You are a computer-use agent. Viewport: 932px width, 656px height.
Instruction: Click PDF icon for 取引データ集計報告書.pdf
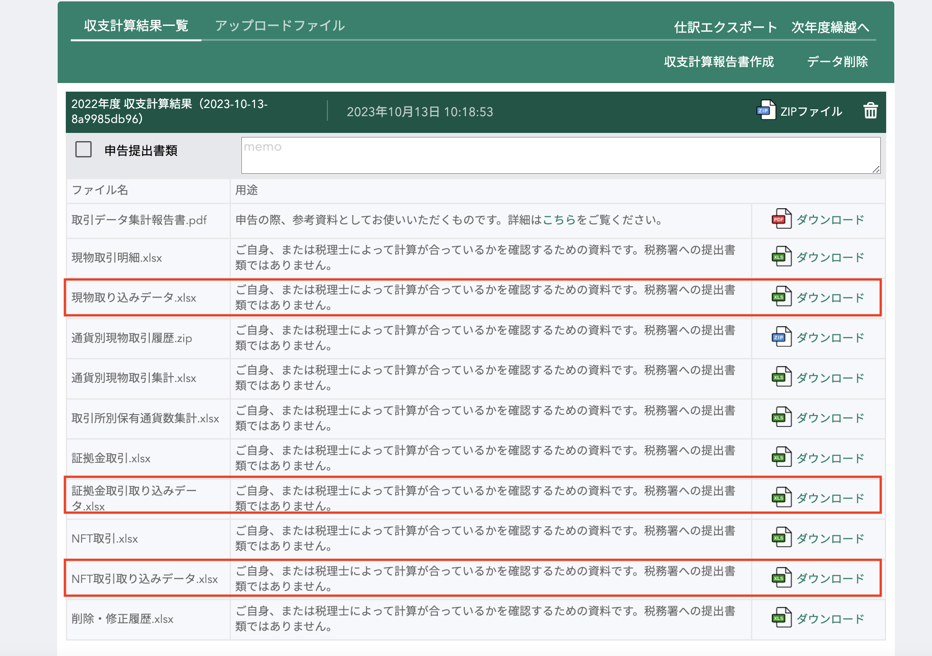coord(781,219)
